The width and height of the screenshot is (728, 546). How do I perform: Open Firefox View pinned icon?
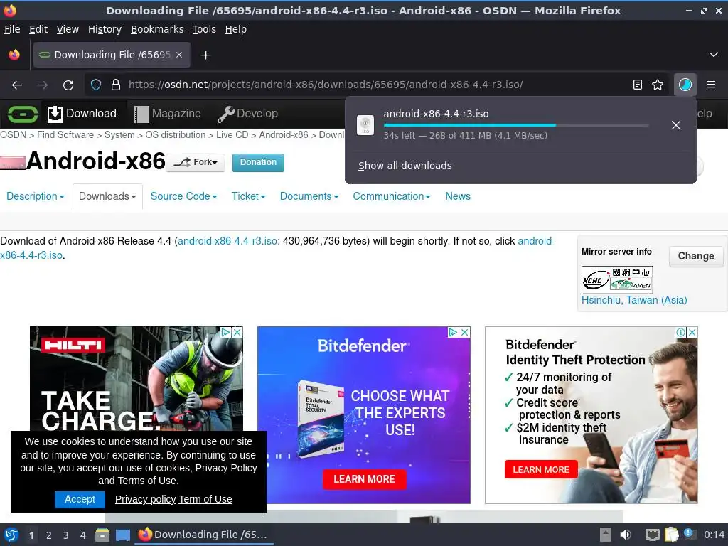(x=14, y=55)
